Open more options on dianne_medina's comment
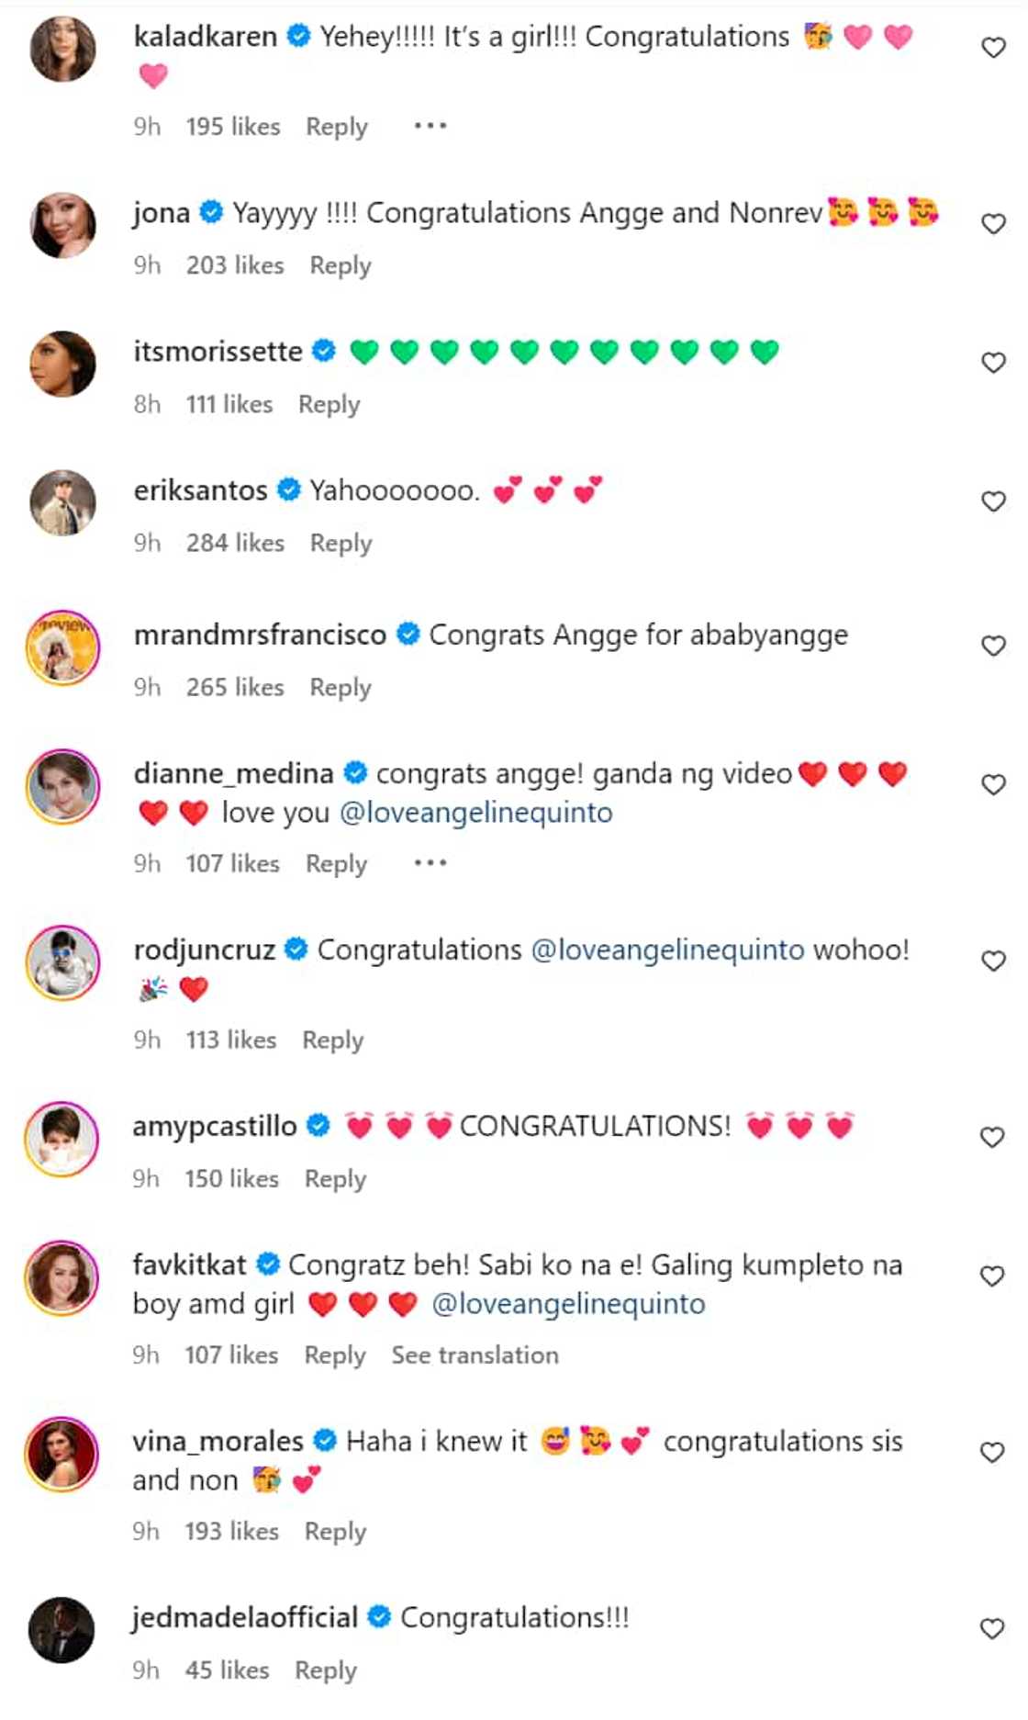This screenshot has width=1028, height=1720. click(430, 863)
